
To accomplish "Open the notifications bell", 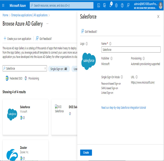I will point(111,5).
